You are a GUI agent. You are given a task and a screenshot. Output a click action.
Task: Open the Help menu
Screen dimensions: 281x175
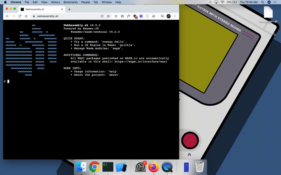coord(118,2)
